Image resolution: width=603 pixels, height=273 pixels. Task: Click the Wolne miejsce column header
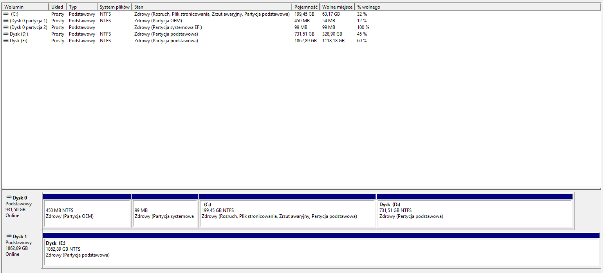(337, 7)
